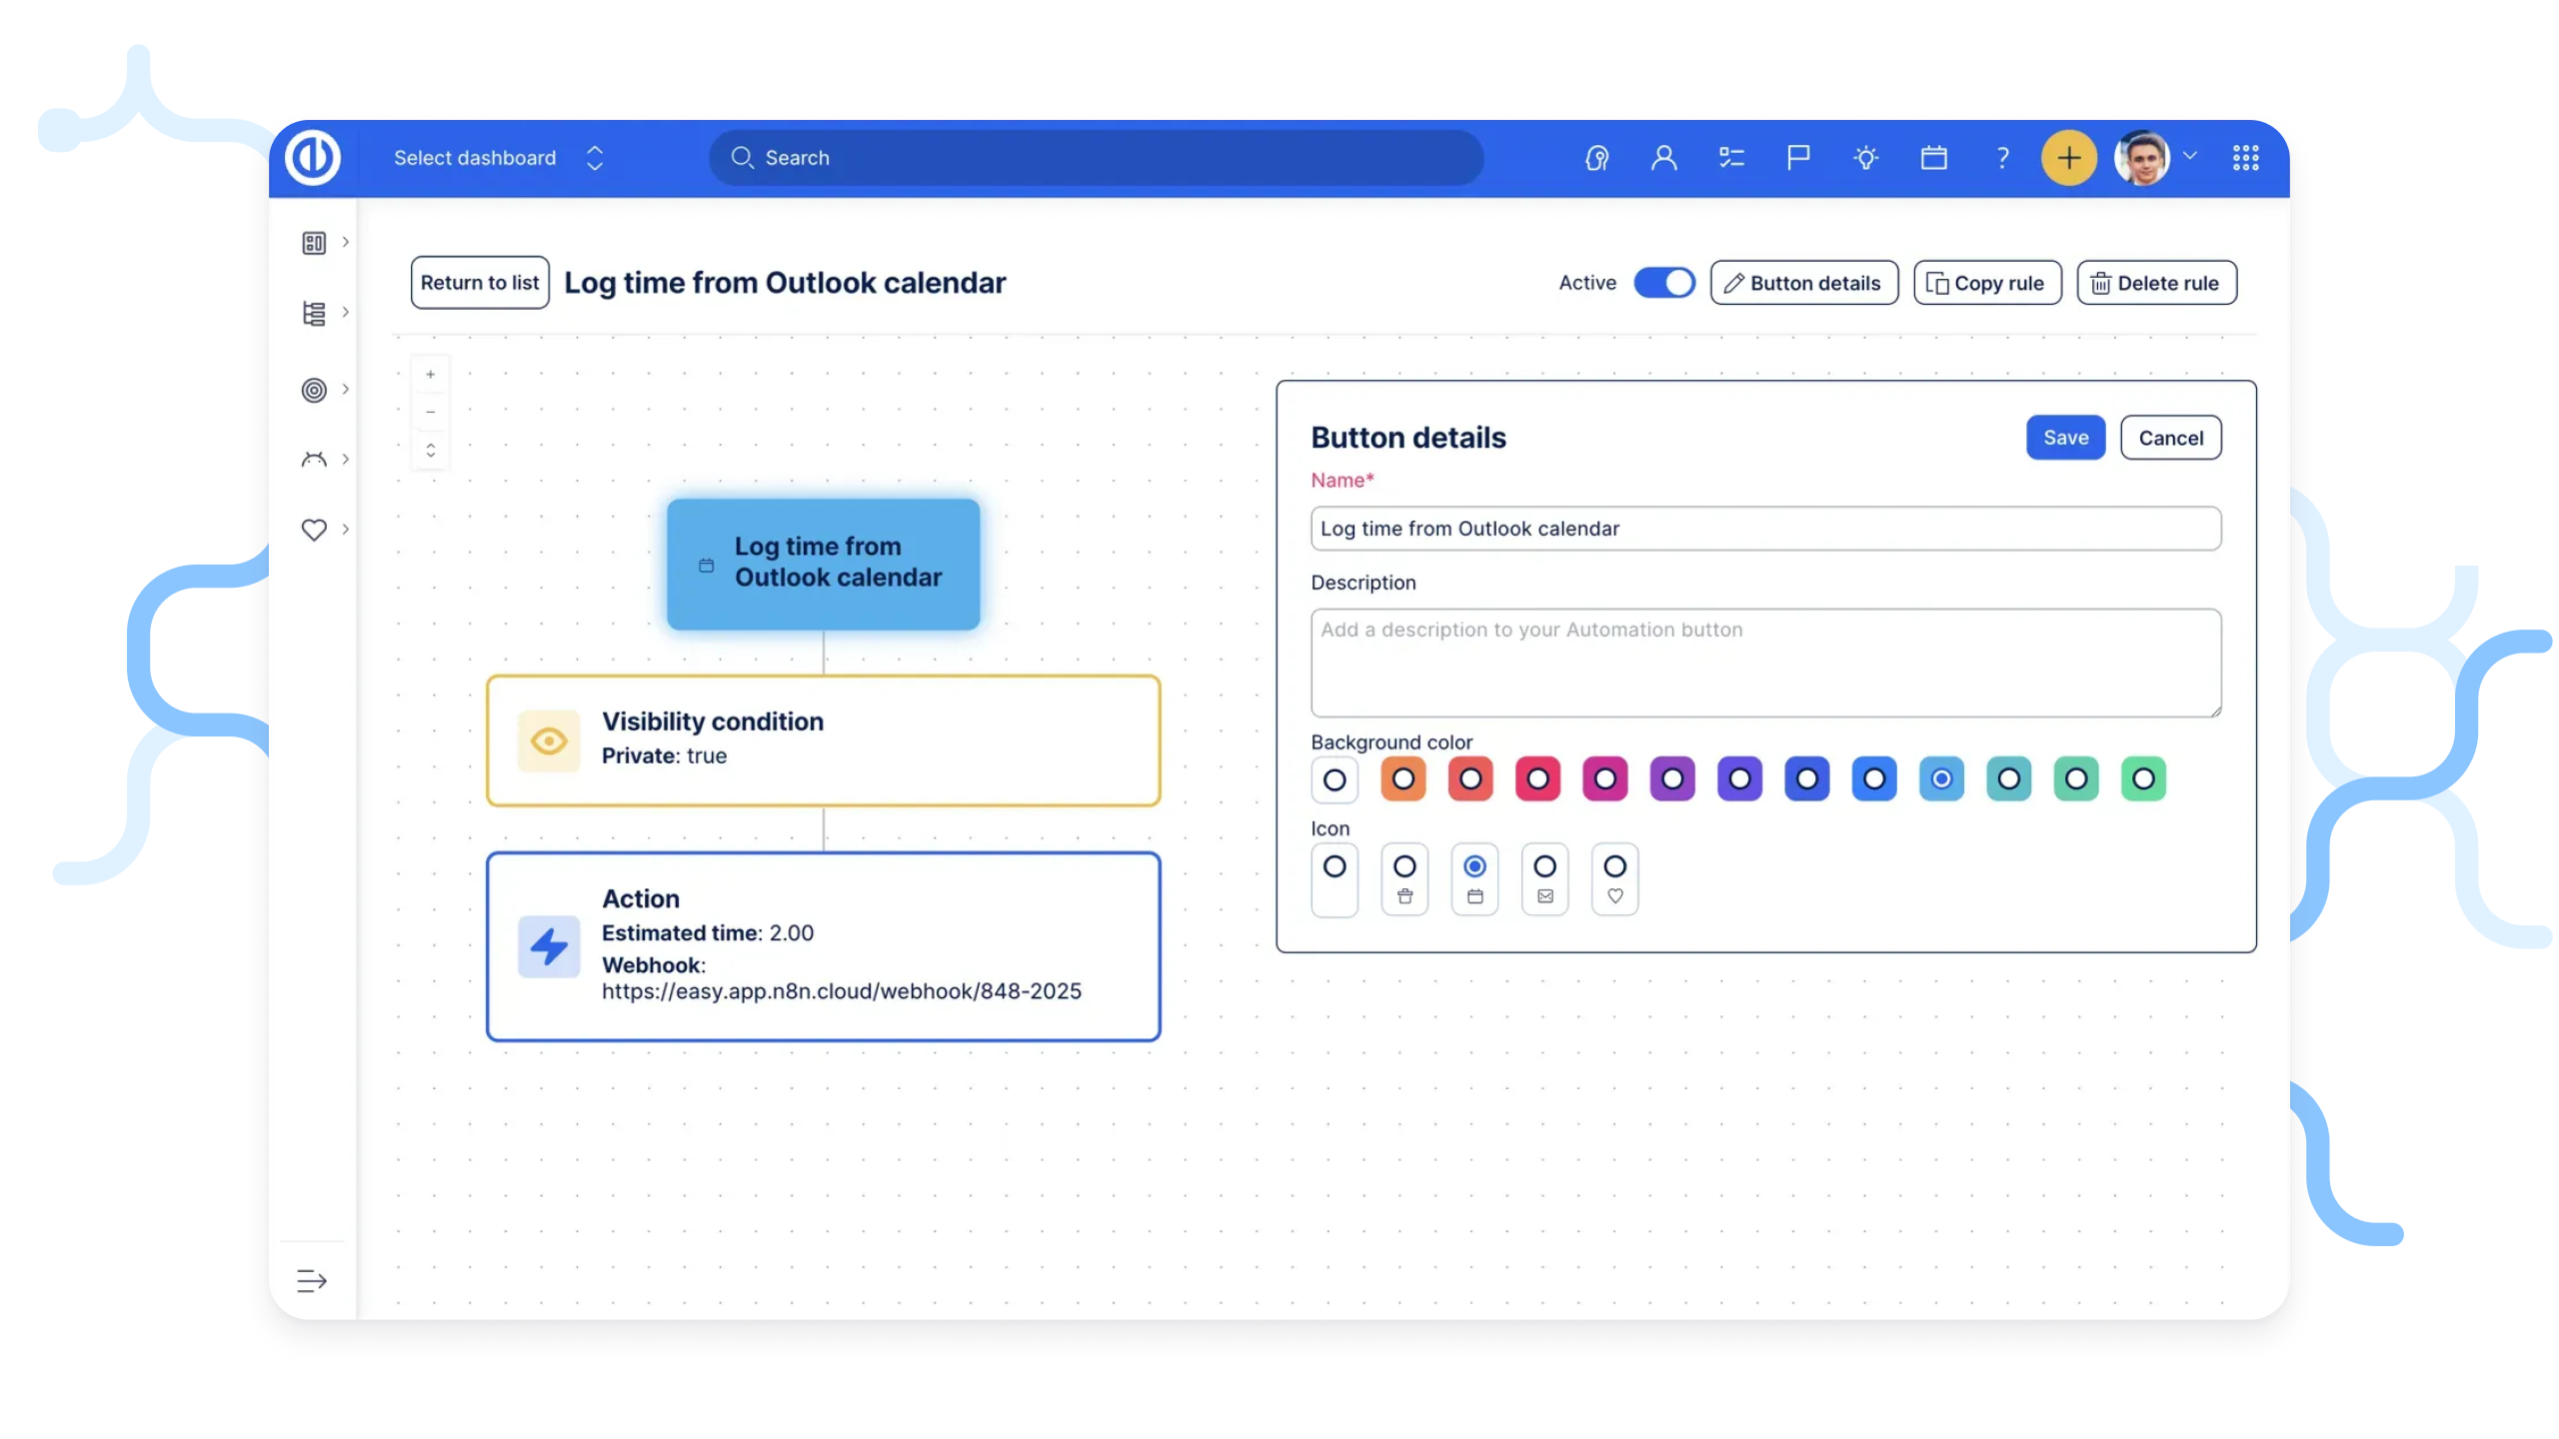Toggle the Active switch off
The width and height of the screenshot is (2559, 1439).
point(1663,283)
